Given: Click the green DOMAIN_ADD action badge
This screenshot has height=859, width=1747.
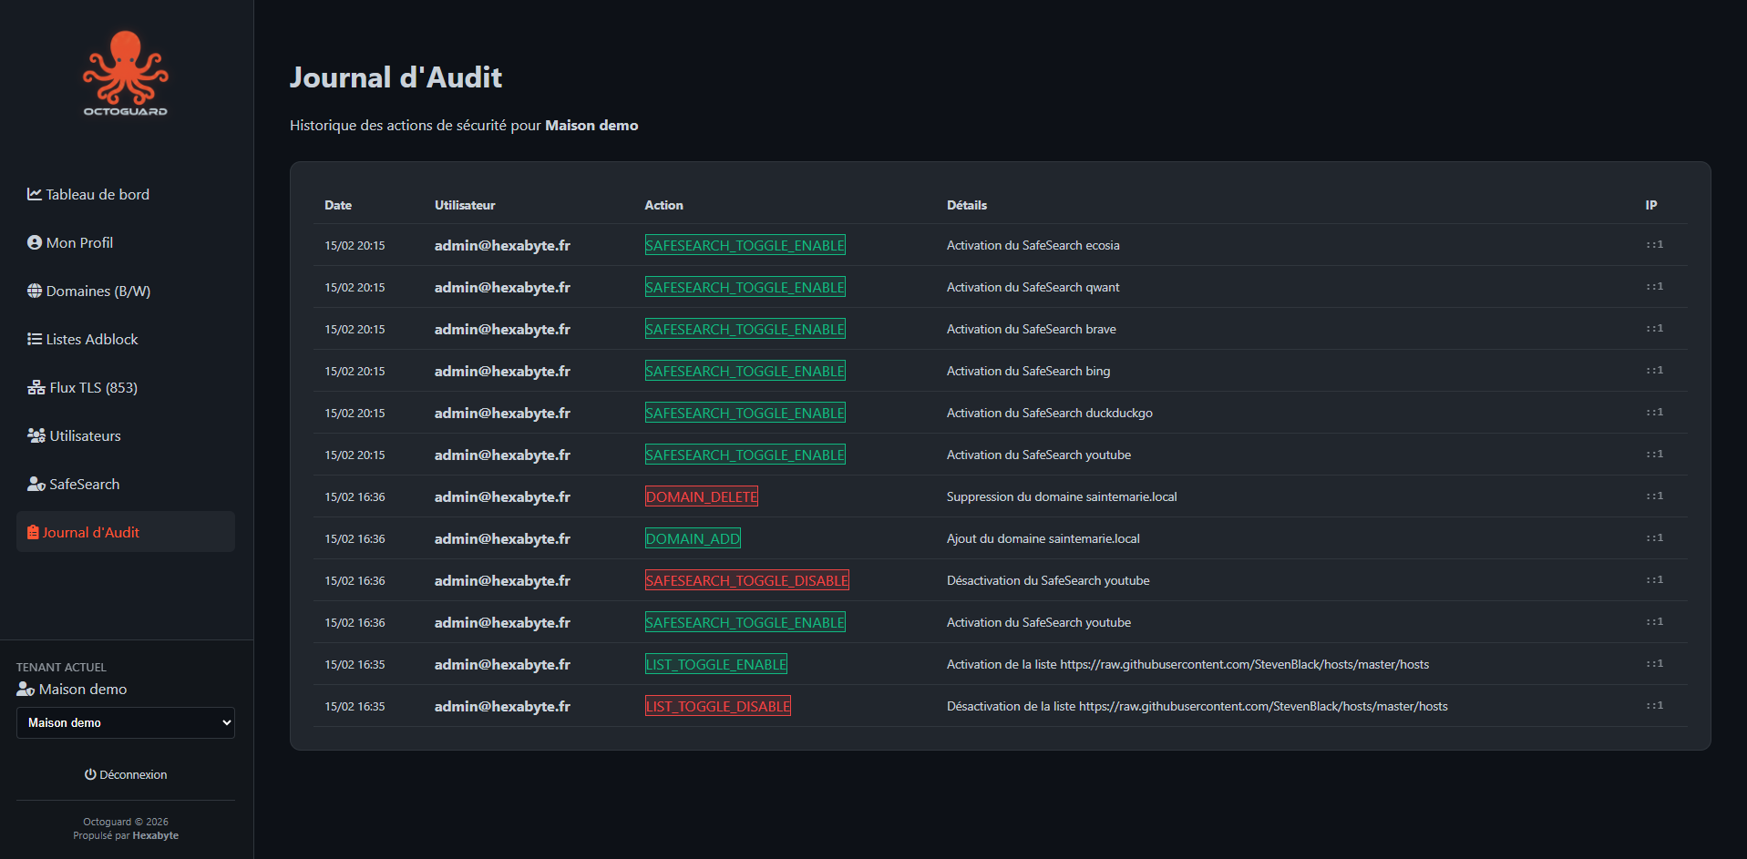Looking at the screenshot, I should pyautogui.click(x=693, y=538).
